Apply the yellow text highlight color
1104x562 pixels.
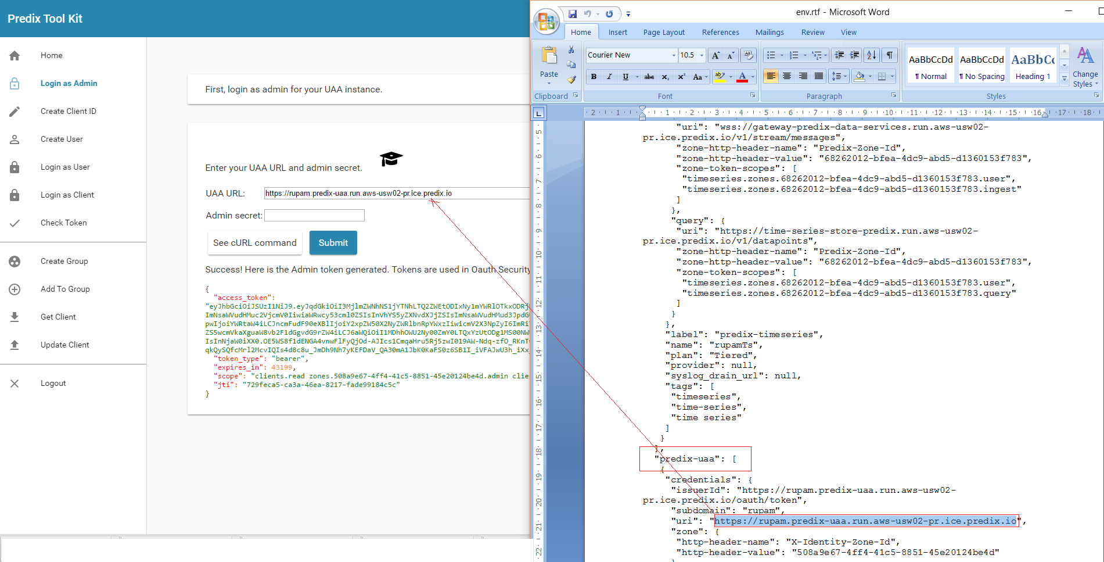click(x=720, y=77)
